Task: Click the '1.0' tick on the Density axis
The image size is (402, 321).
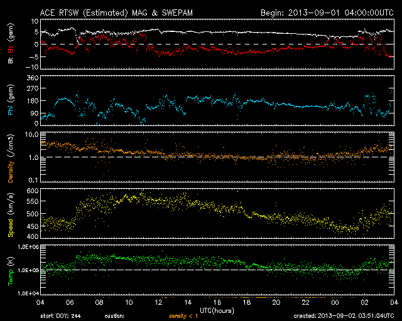Action: click(x=33, y=157)
